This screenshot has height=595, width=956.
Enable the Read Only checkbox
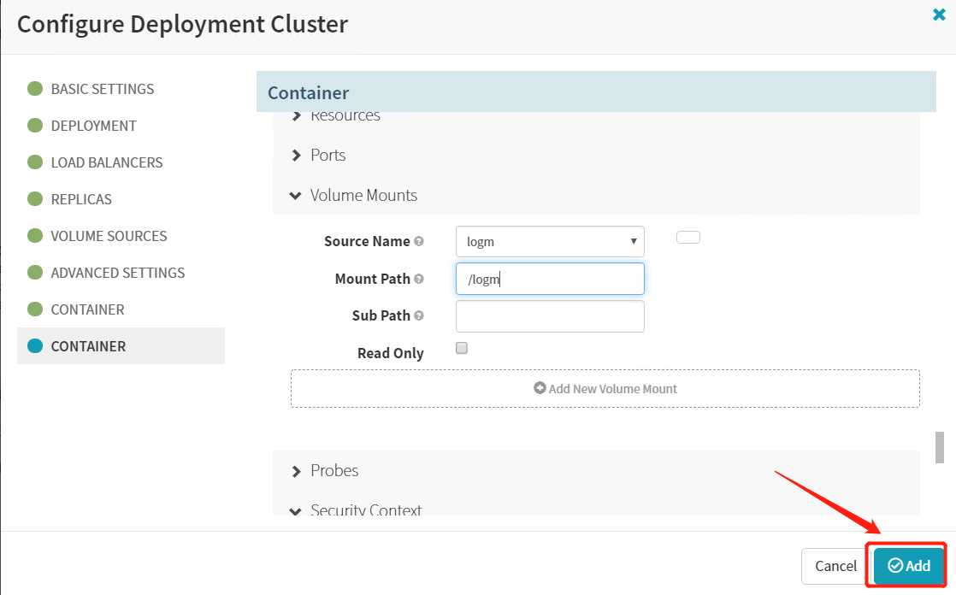tap(462, 349)
